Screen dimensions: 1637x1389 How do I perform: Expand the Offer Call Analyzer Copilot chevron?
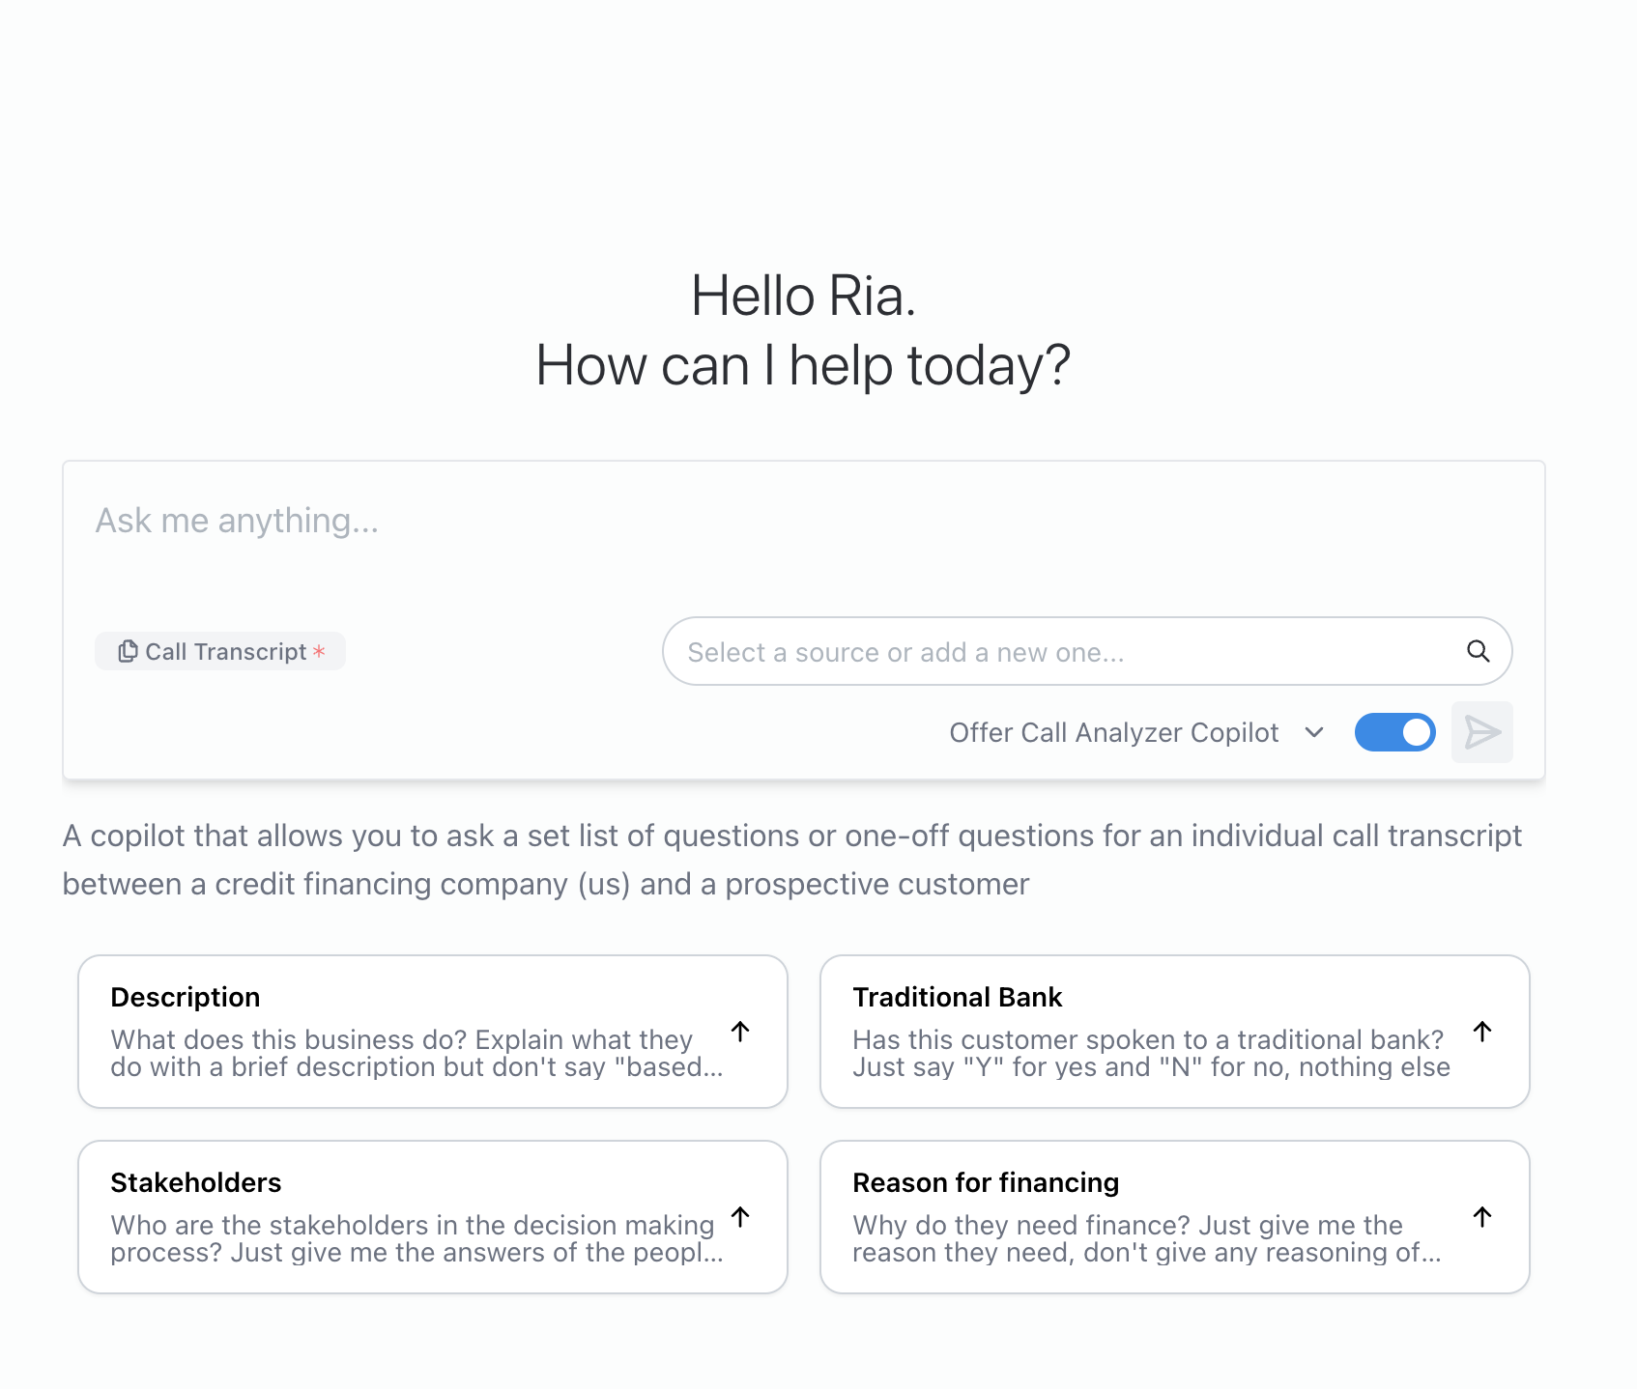point(1314,732)
